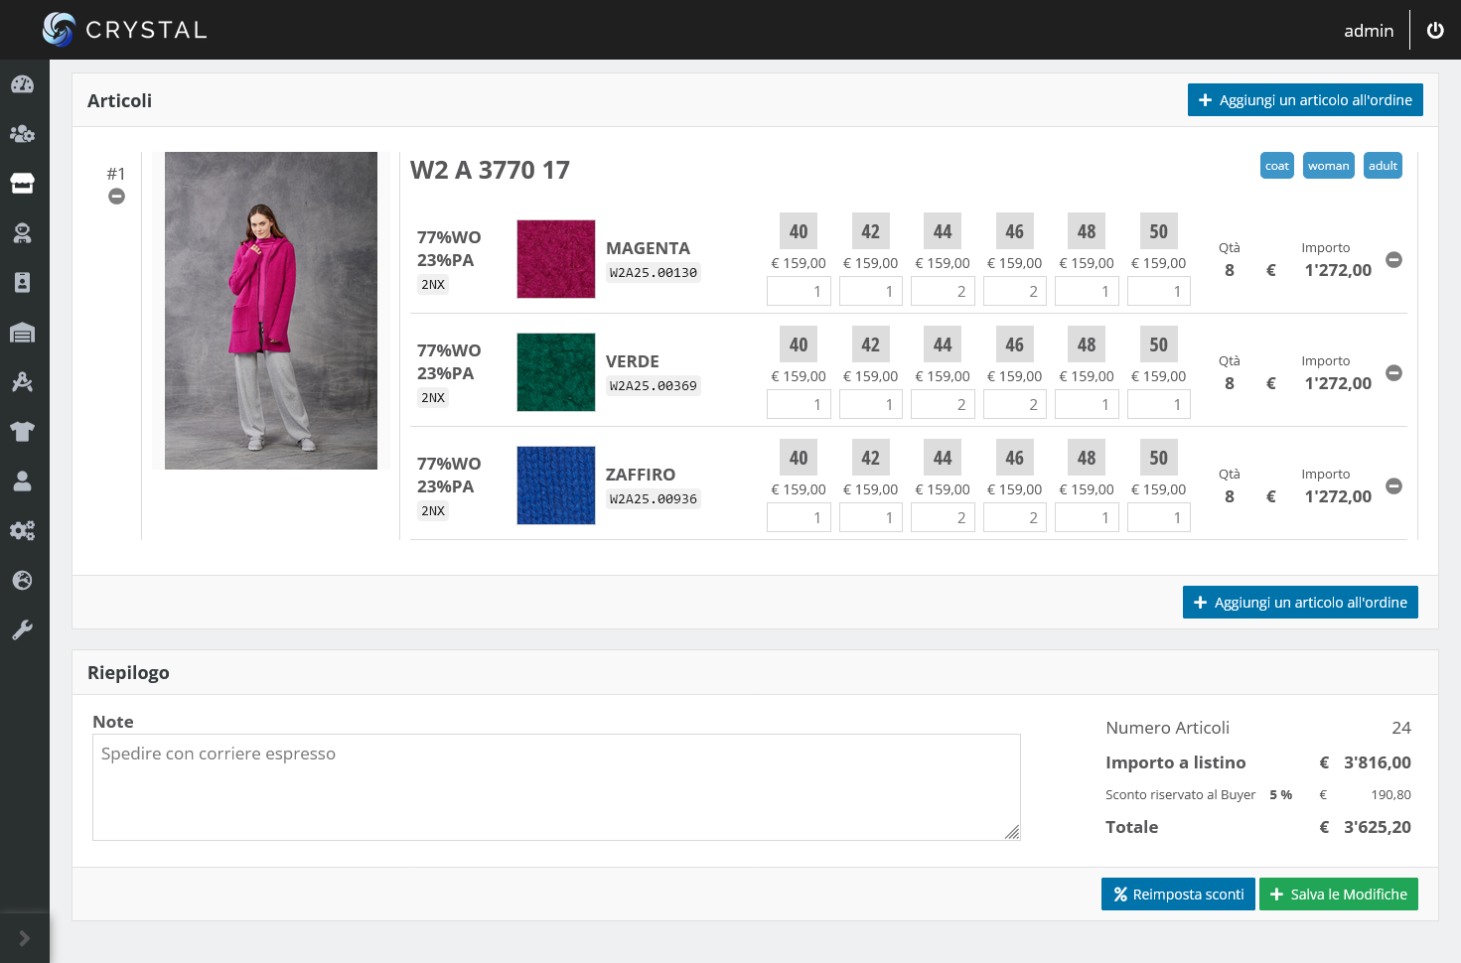Open the drafting compass icon in sidebar

[22, 382]
